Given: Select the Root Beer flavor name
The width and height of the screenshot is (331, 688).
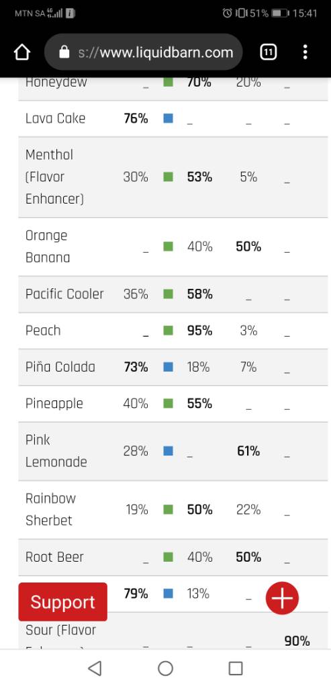Looking at the screenshot, I should [x=54, y=557].
